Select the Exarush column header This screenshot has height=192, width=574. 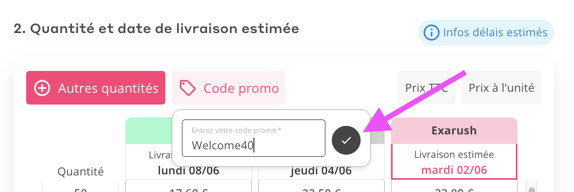[454, 131]
